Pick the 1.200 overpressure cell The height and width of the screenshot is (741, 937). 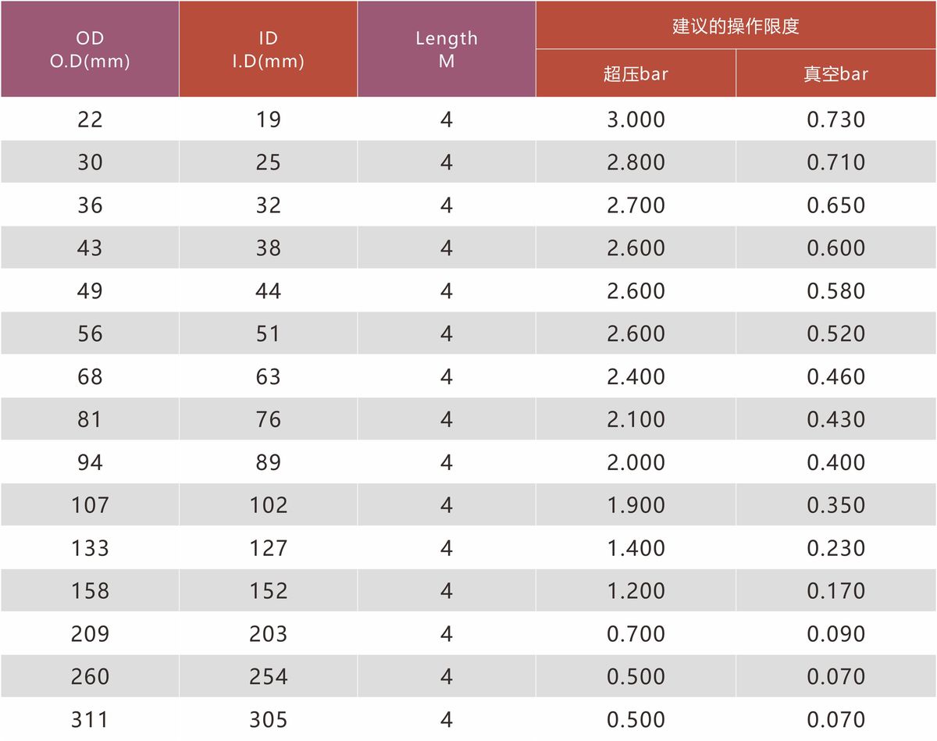(636, 591)
